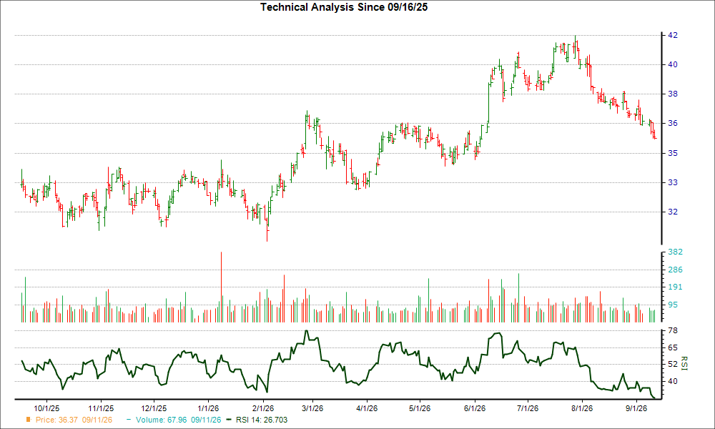Click the 65 RSI axis label

(x=673, y=347)
